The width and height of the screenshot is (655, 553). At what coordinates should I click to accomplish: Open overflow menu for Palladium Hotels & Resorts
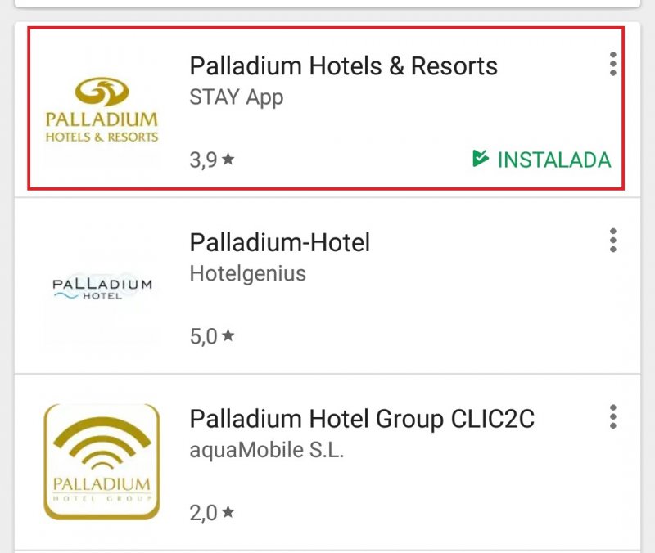(612, 64)
